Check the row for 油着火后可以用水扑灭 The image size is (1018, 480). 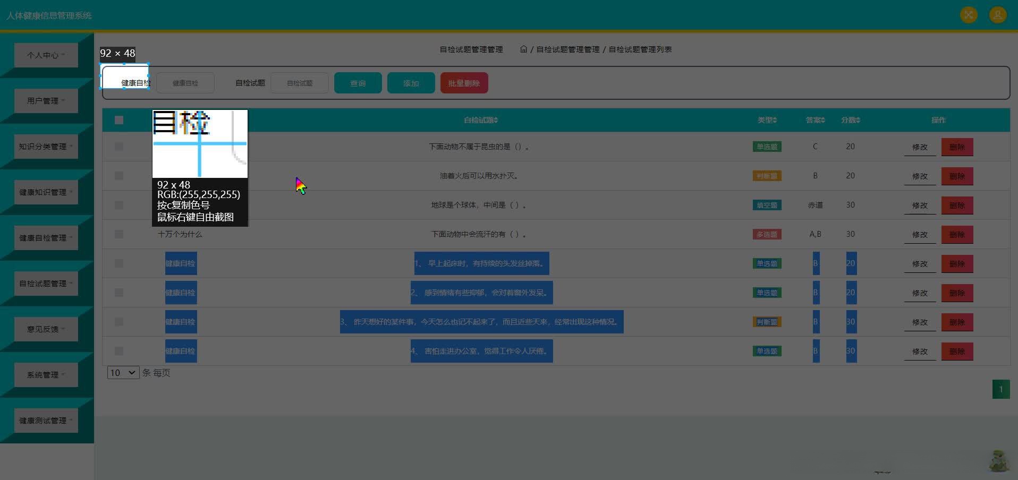119,176
